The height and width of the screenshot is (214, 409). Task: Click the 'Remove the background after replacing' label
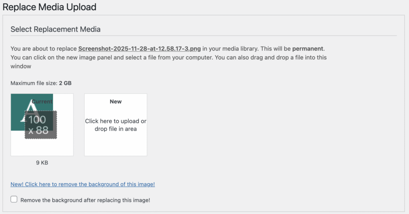coord(85,200)
